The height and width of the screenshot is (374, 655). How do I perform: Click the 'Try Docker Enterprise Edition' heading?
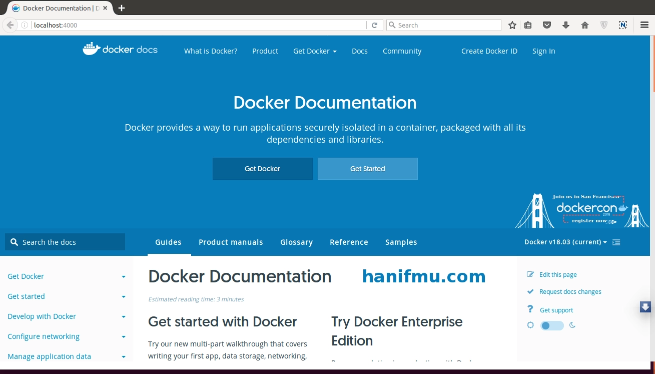click(x=397, y=331)
